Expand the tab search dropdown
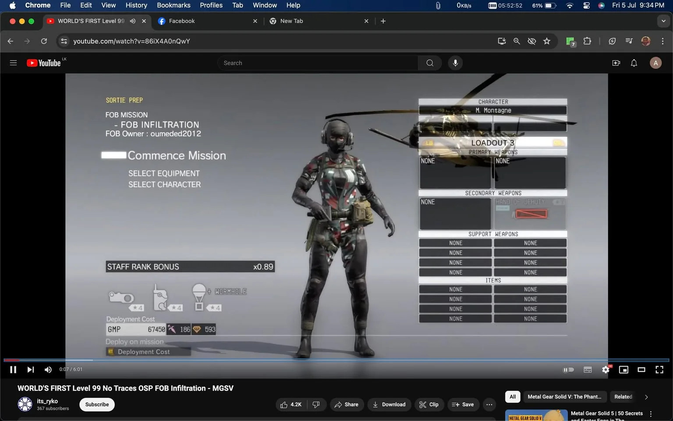 [x=663, y=21]
